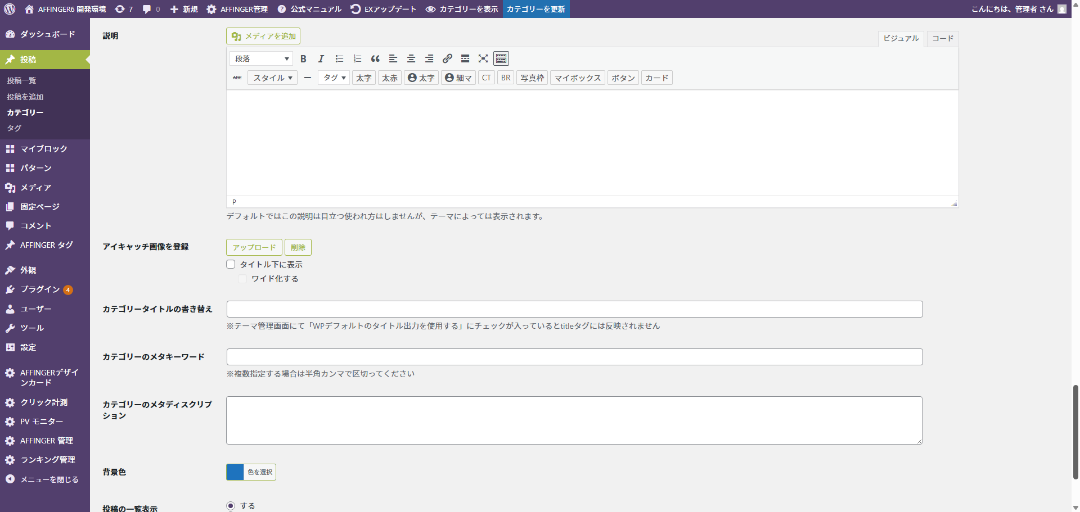This screenshot has height=512, width=1080.
Task: Open プラグイン in the sidebar
Action: (x=45, y=289)
